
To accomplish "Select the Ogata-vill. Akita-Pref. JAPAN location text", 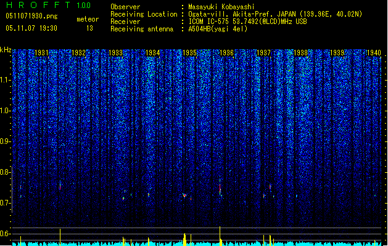I will (275, 14).
